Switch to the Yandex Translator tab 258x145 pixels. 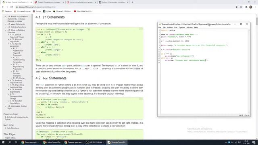click(49, 2)
